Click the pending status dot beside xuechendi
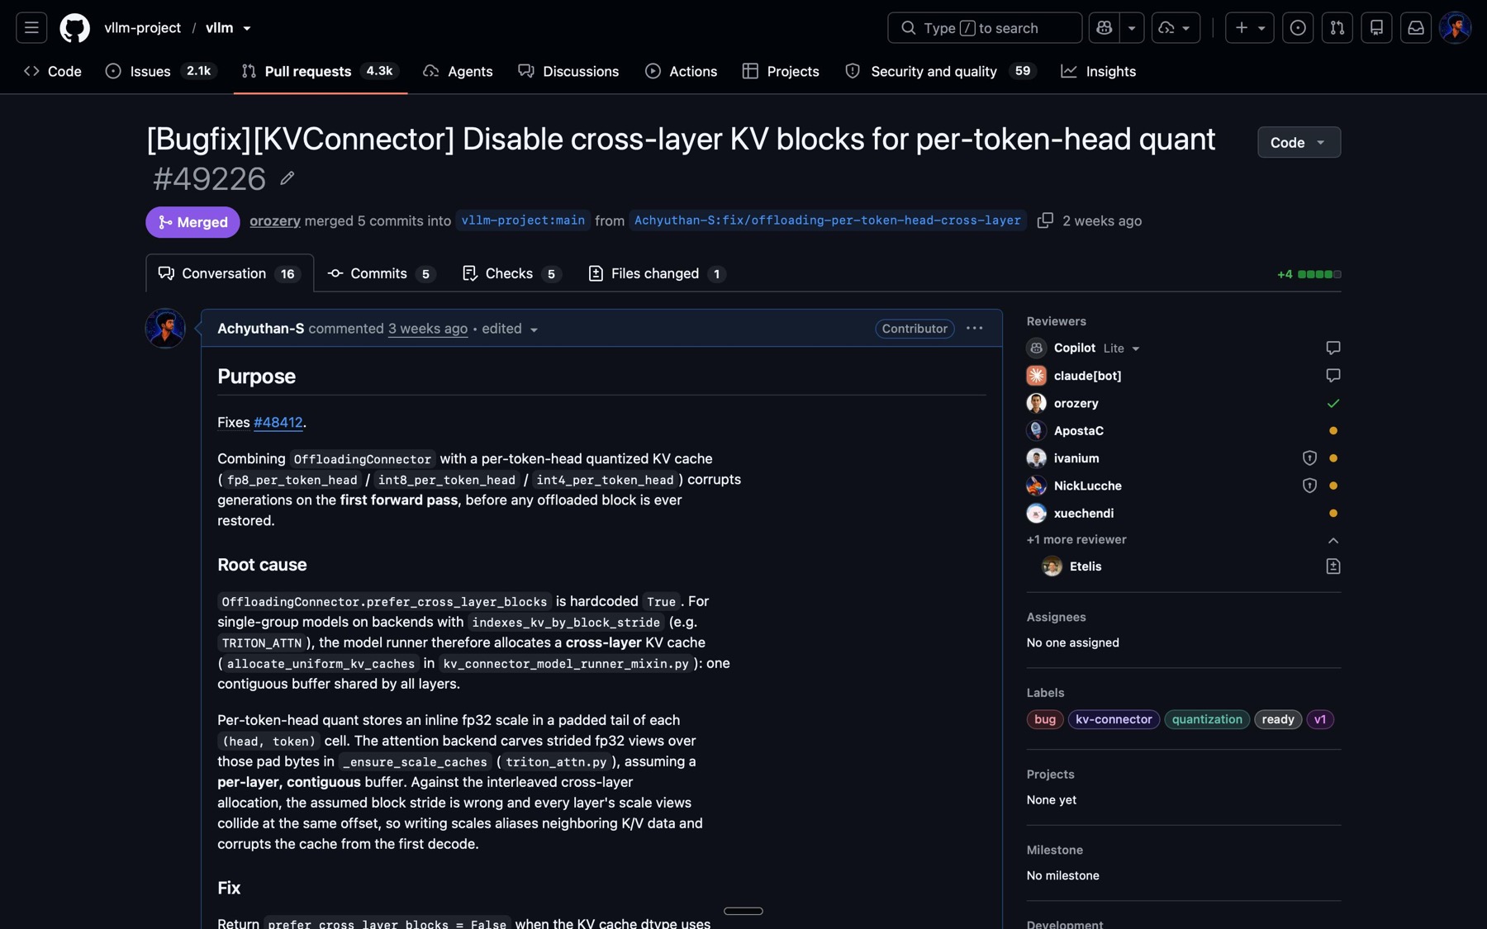Viewport: 1487px width, 929px height. coord(1333,514)
